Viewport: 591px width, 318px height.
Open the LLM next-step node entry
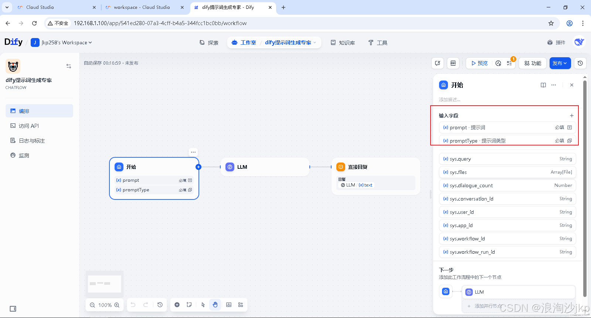(x=519, y=292)
